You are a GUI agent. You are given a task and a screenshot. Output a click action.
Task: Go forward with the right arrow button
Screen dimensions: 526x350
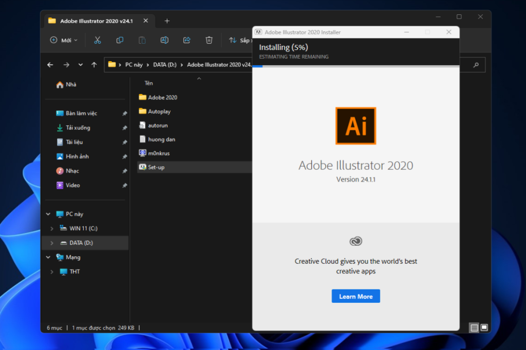pyautogui.click(x=66, y=65)
